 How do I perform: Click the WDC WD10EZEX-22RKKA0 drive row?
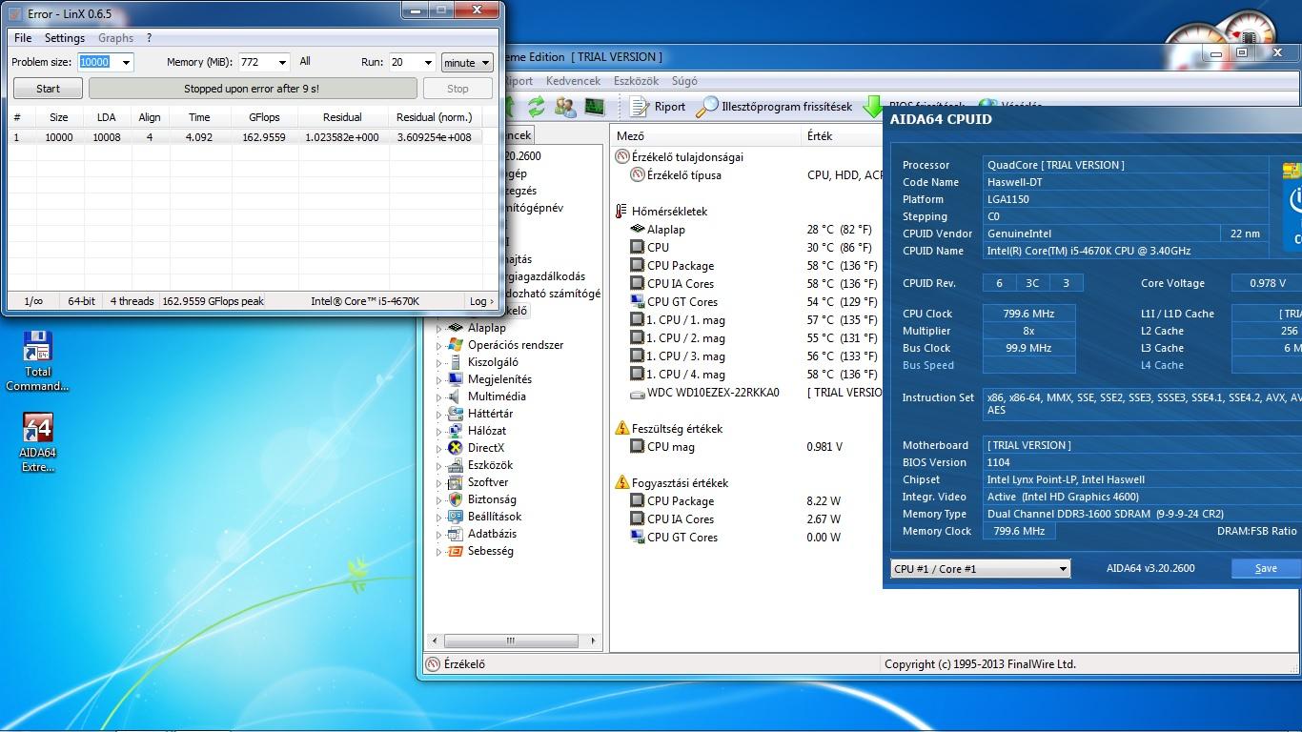tap(748, 393)
